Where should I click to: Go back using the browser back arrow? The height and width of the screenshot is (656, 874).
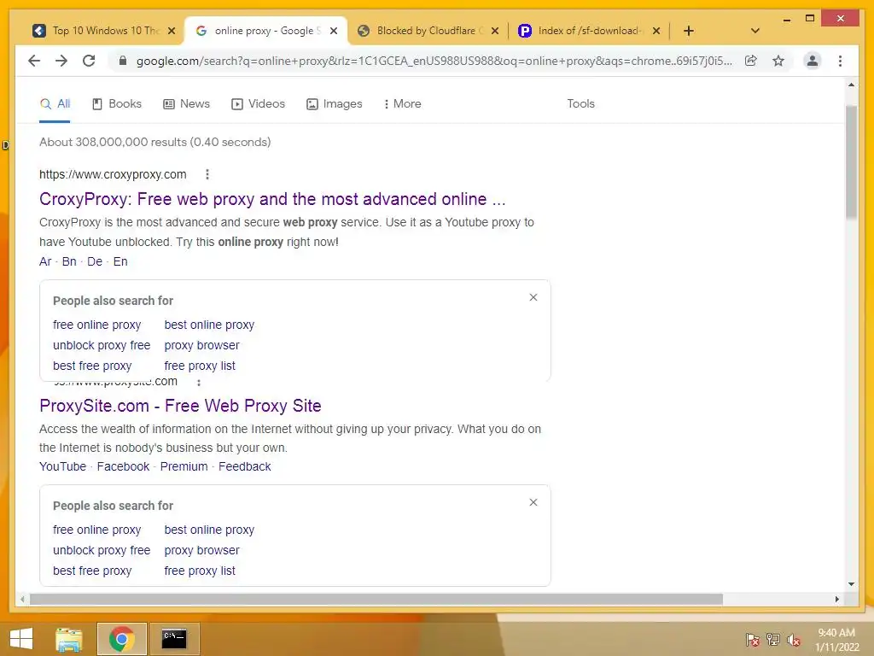(x=34, y=61)
